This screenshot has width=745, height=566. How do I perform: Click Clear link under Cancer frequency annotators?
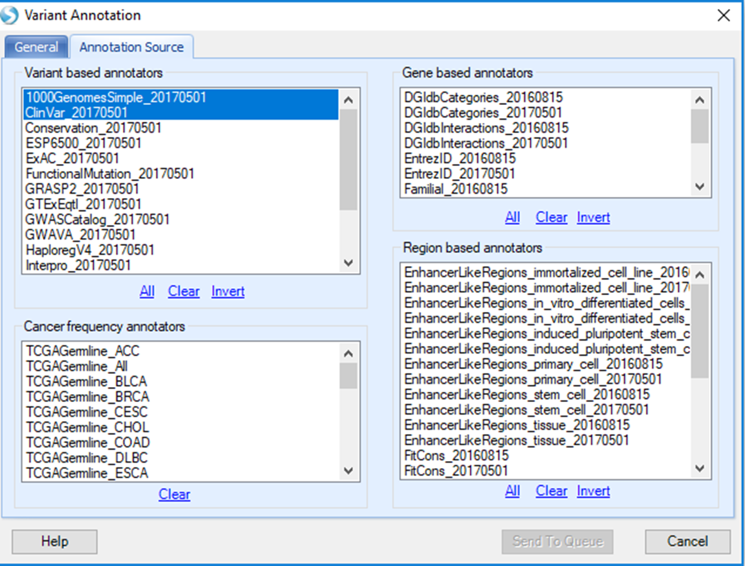tap(174, 494)
